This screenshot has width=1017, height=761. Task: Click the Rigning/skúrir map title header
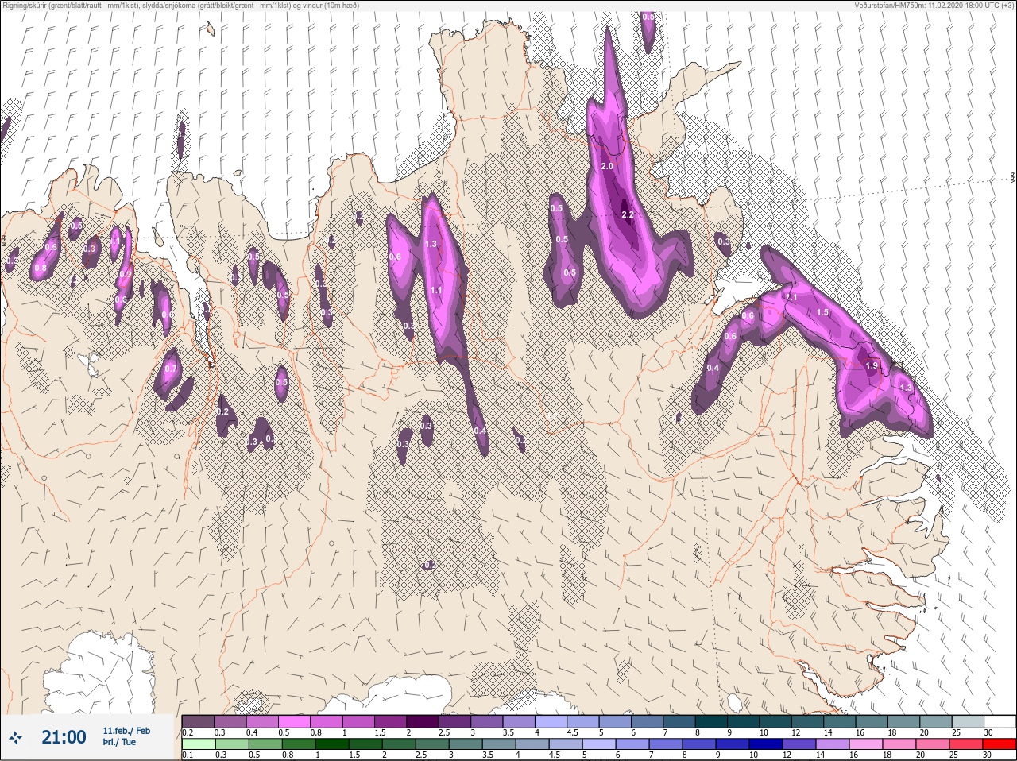(180, 6)
